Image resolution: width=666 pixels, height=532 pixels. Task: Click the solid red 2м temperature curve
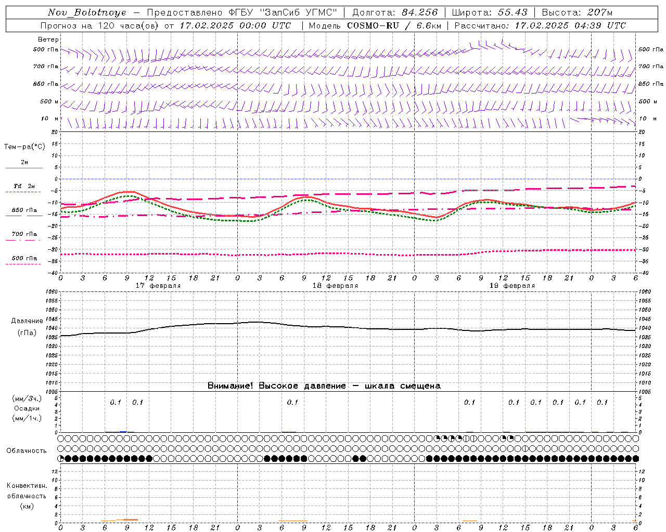click(348, 206)
